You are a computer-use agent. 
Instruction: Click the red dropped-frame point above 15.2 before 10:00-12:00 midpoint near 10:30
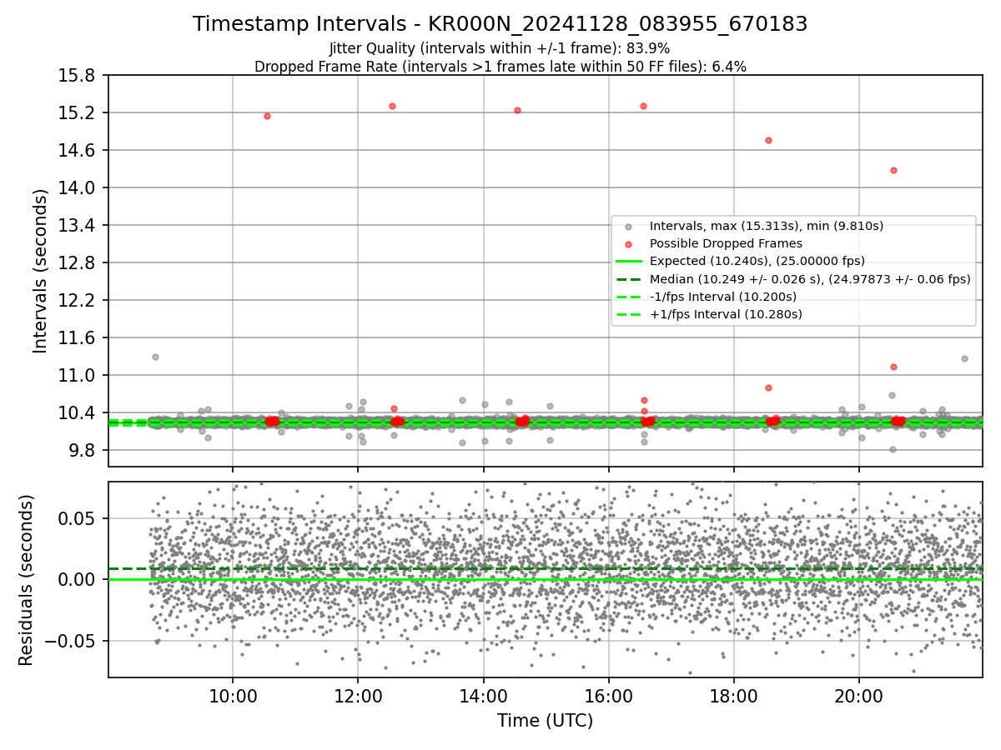click(x=267, y=116)
